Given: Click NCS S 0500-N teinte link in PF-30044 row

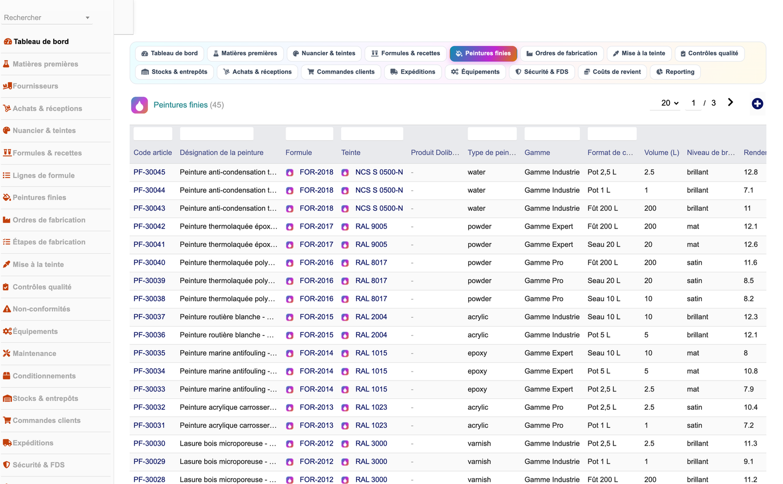Looking at the screenshot, I should pyautogui.click(x=379, y=191).
